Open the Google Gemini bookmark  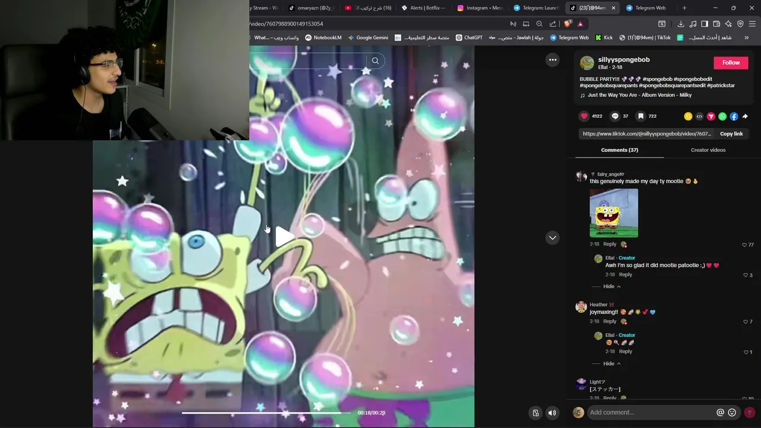coord(368,37)
